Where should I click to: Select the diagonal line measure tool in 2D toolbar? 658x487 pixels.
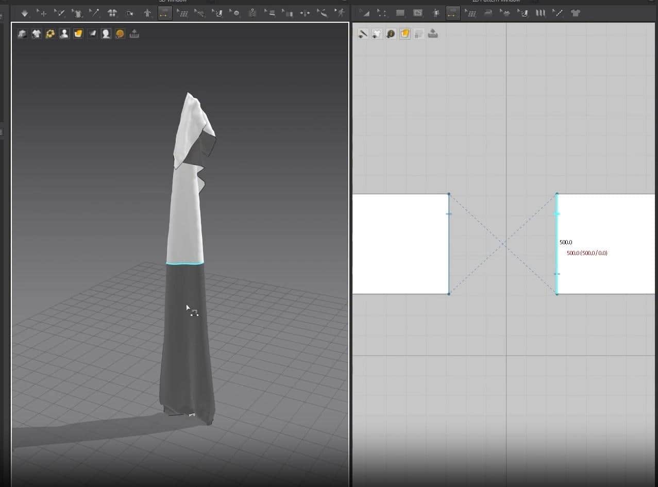[x=558, y=13]
